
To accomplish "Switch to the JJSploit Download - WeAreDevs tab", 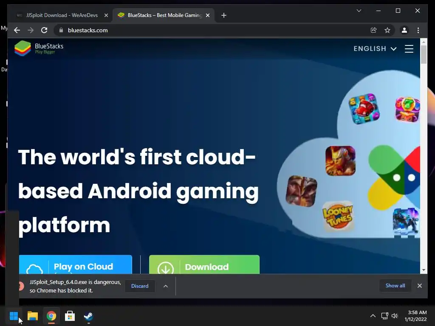I will point(62,15).
